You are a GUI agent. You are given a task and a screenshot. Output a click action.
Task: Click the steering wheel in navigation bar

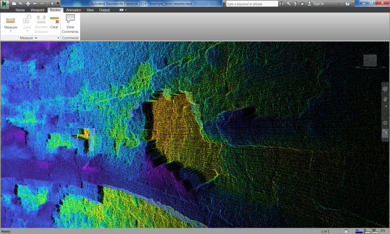385,88
